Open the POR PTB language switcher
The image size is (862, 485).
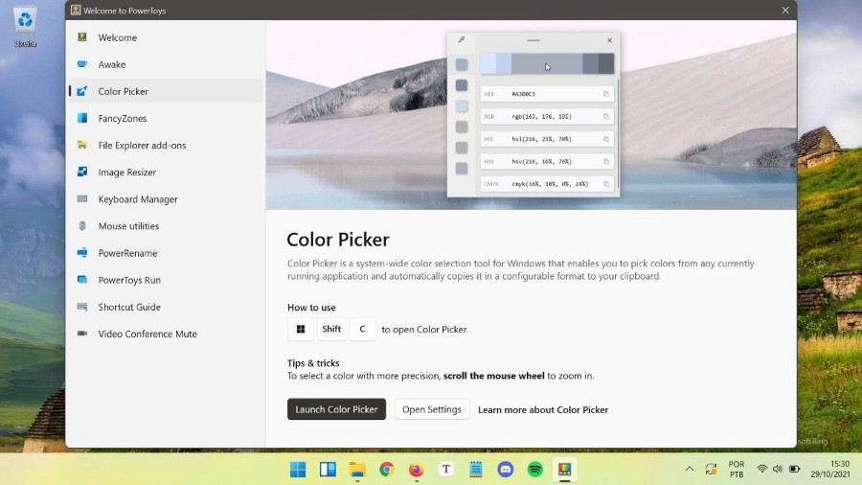737,469
